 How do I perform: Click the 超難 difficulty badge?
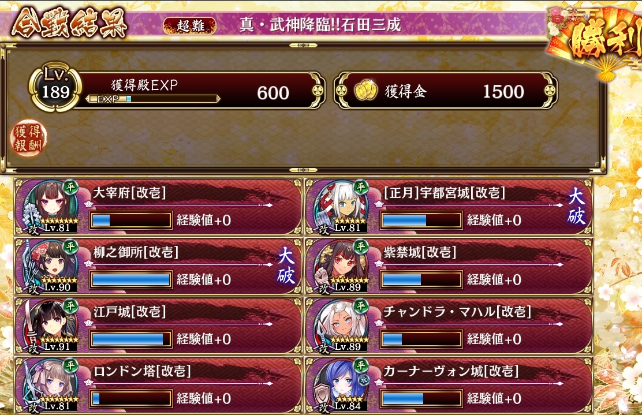pos(190,26)
